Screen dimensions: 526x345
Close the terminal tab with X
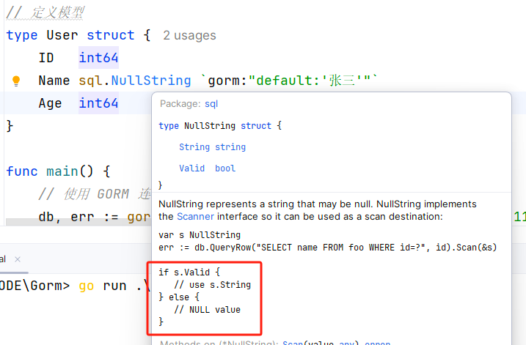pyautogui.click(x=18, y=259)
